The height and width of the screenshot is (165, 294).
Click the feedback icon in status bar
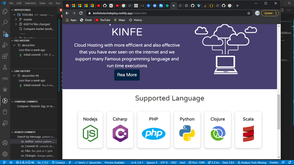283,162
